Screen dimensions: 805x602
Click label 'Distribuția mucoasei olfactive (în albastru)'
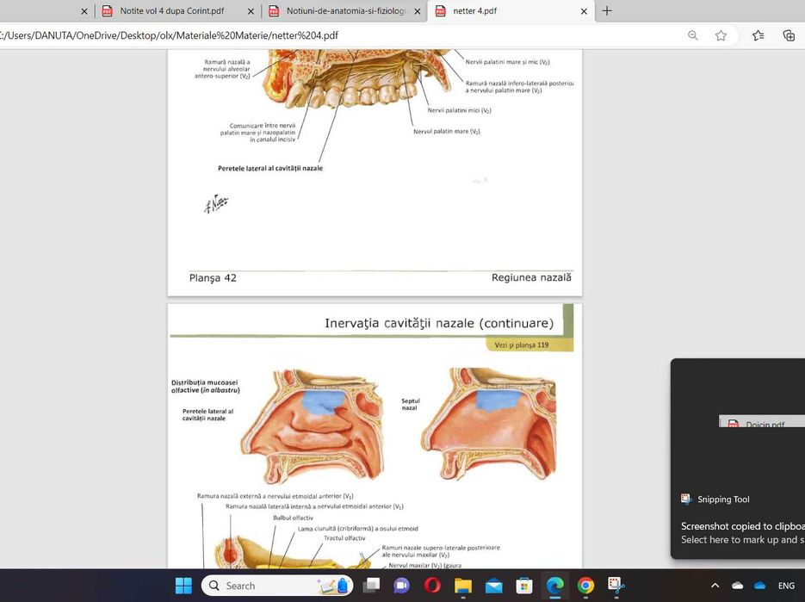pyautogui.click(x=206, y=387)
